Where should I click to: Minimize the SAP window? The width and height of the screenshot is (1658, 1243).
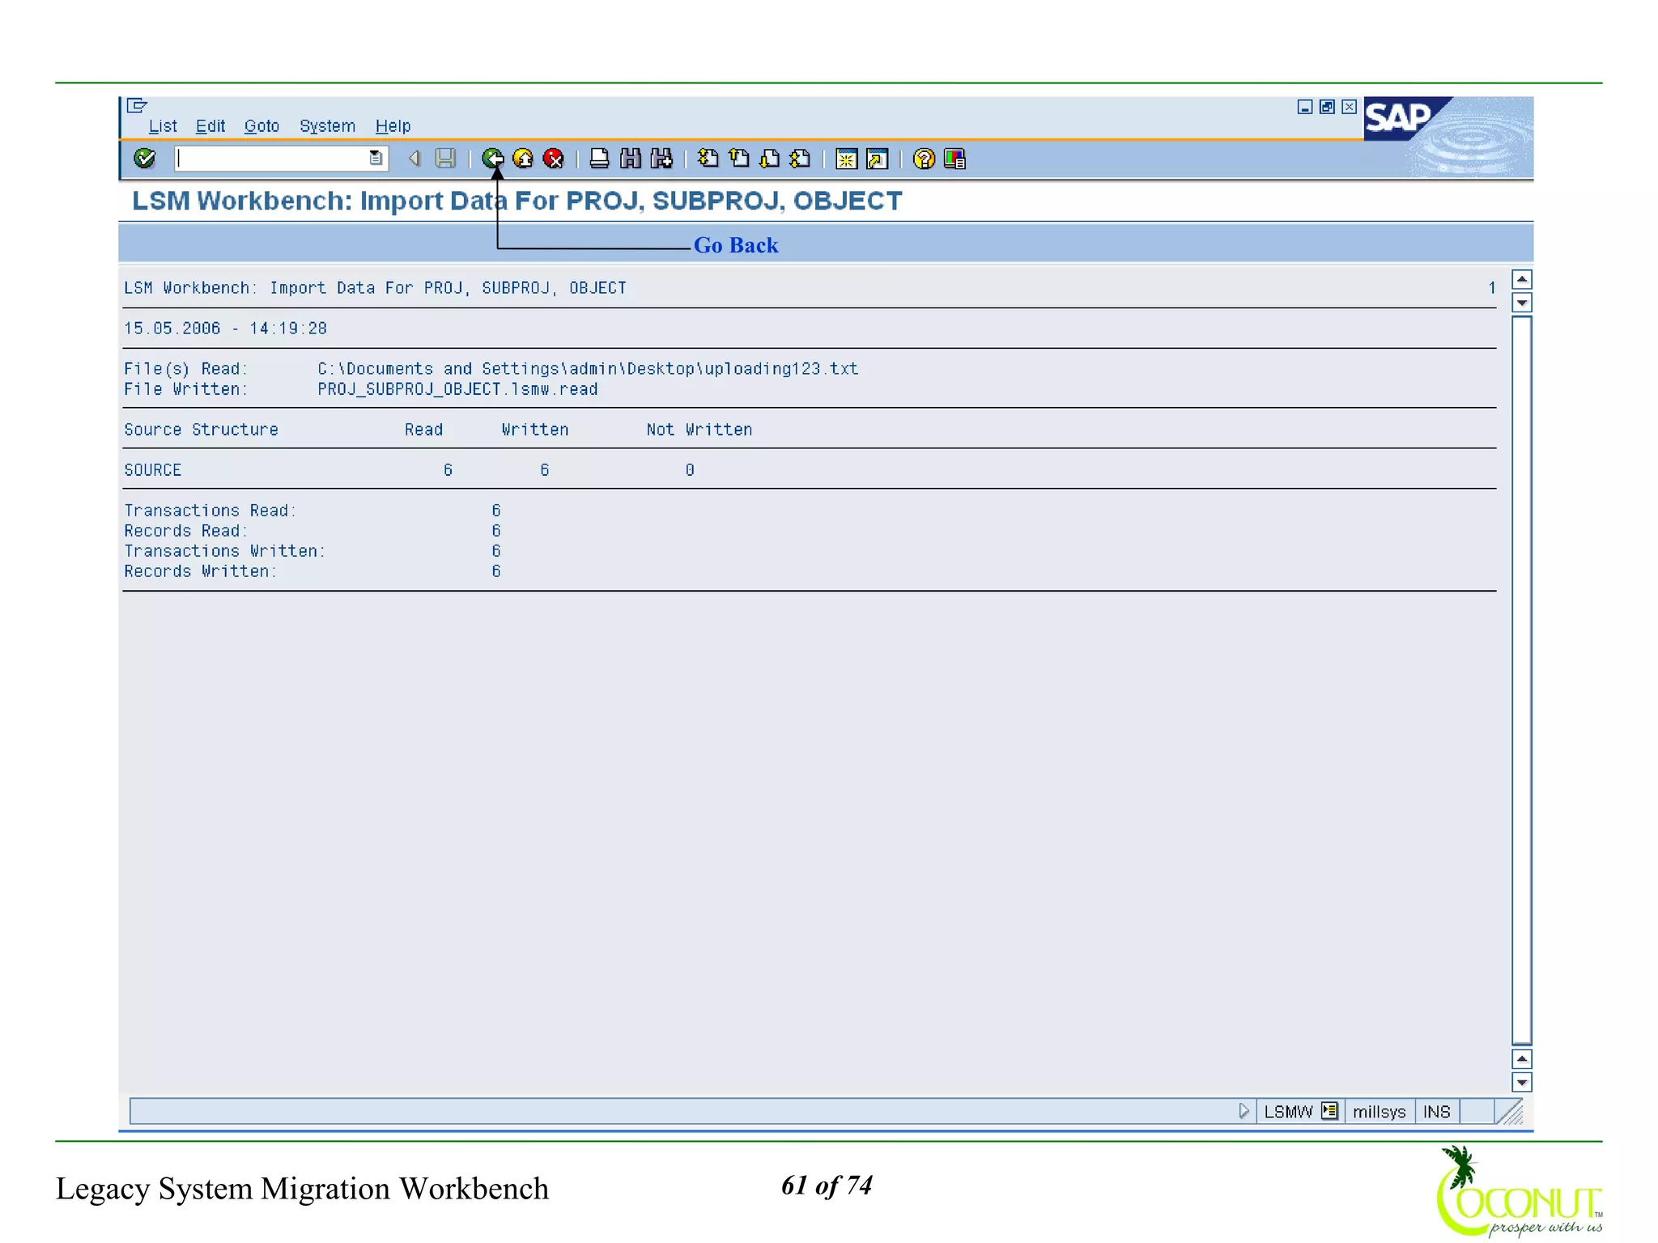(1304, 107)
